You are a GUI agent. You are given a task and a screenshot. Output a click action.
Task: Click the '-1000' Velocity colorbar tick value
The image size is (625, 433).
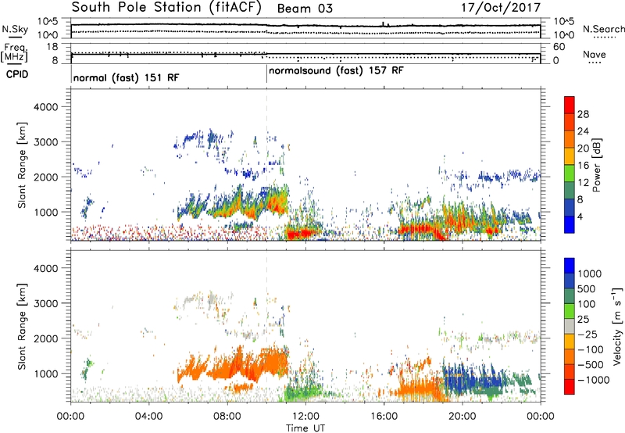(593, 380)
